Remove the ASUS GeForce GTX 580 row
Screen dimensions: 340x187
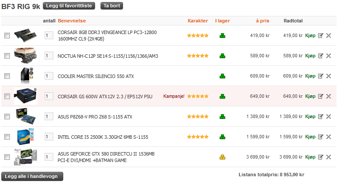click(x=328, y=157)
